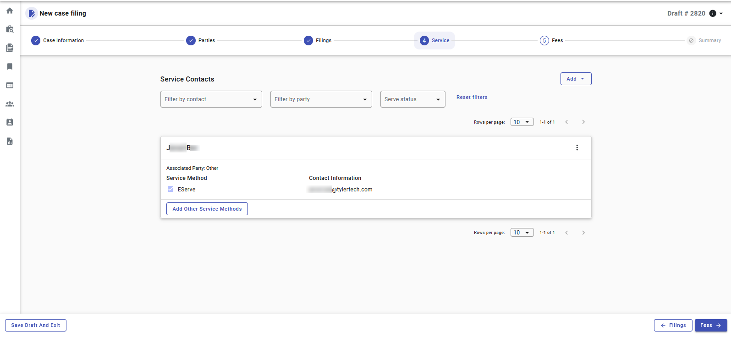Screen dimensions: 731x337
Task: Open the bookmarks icon in sidebar
Action: click(10, 66)
